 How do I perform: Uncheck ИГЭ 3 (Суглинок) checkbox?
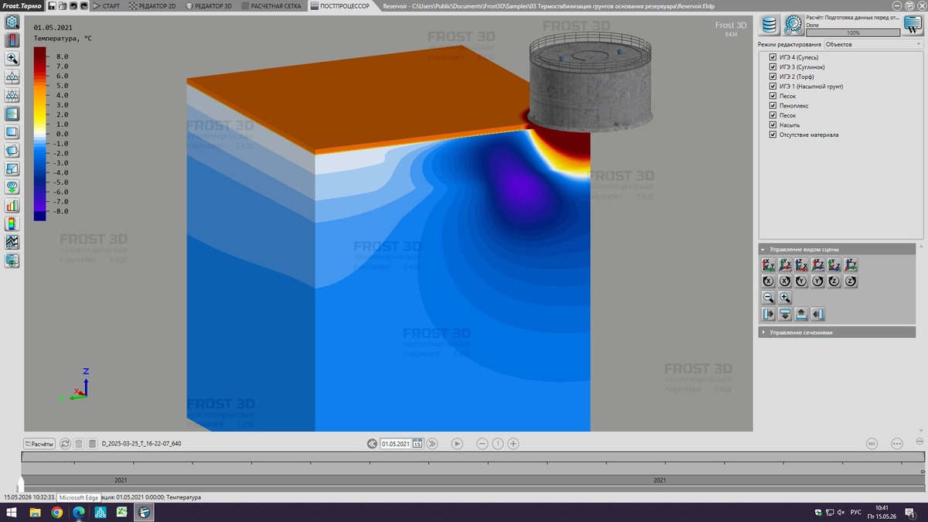pos(773,67)
